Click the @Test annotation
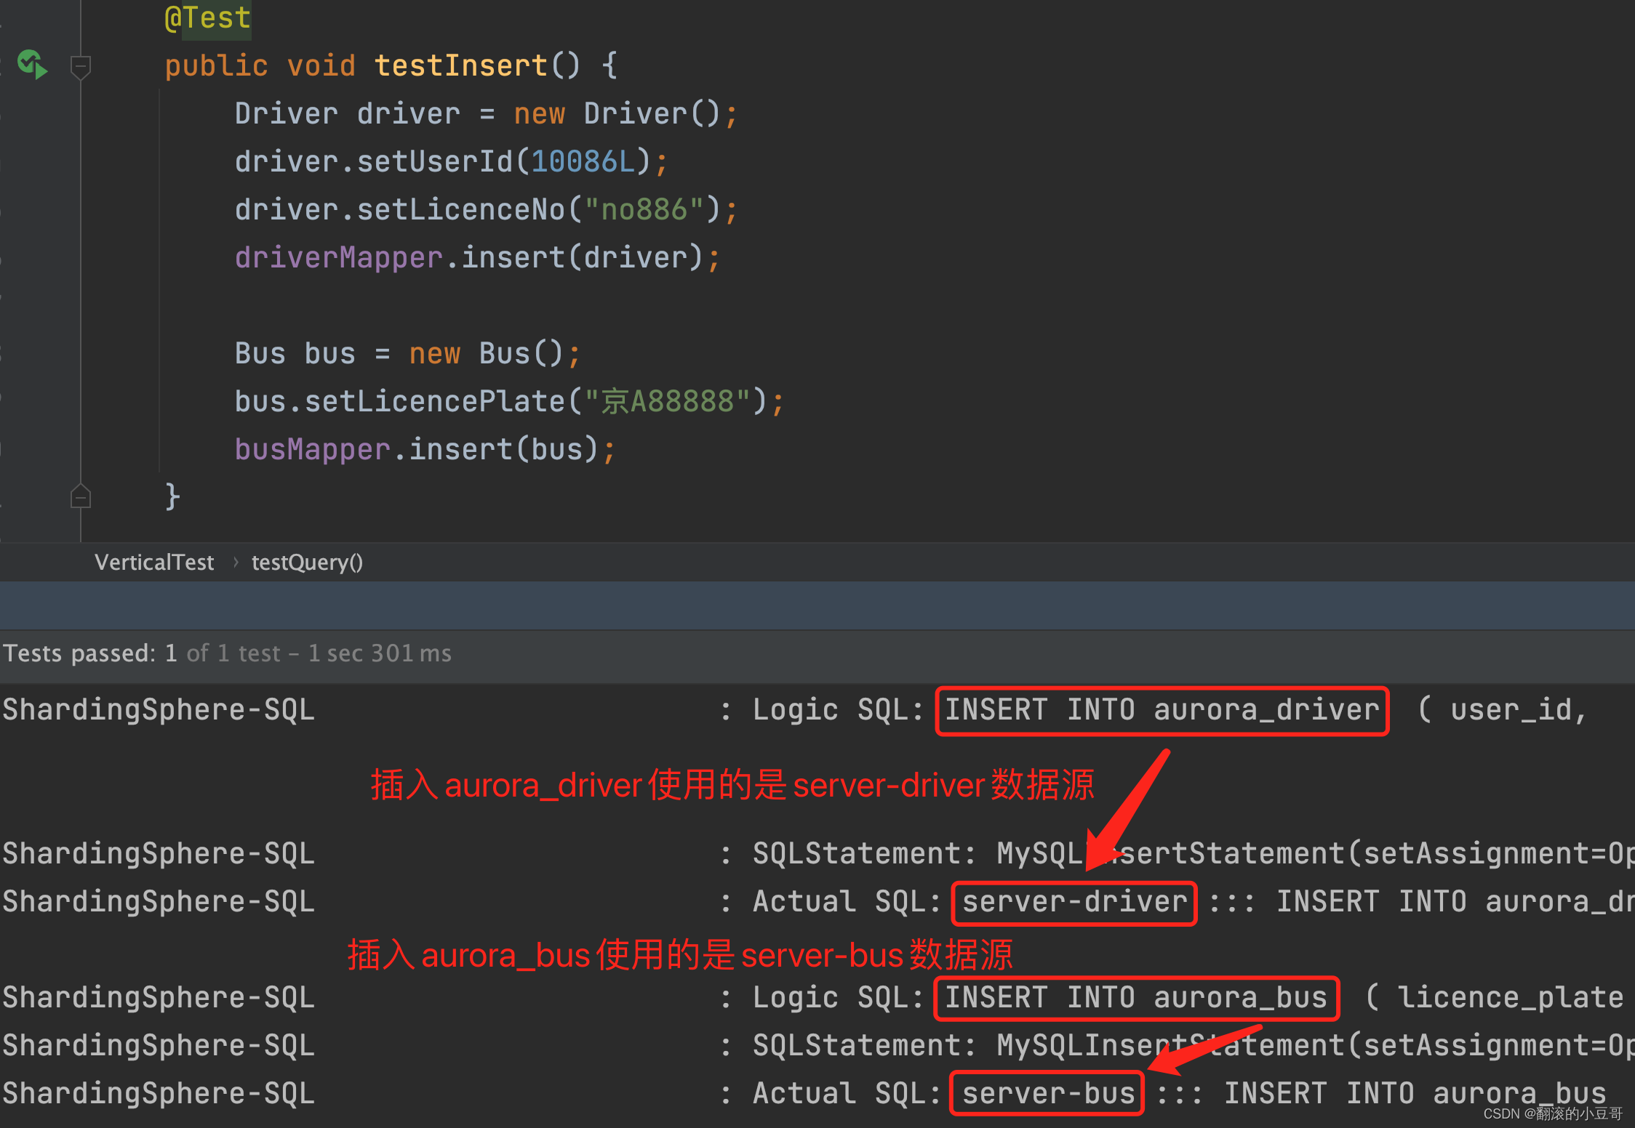Screen dimensions: 1635x1128 [x=207, y=17]
